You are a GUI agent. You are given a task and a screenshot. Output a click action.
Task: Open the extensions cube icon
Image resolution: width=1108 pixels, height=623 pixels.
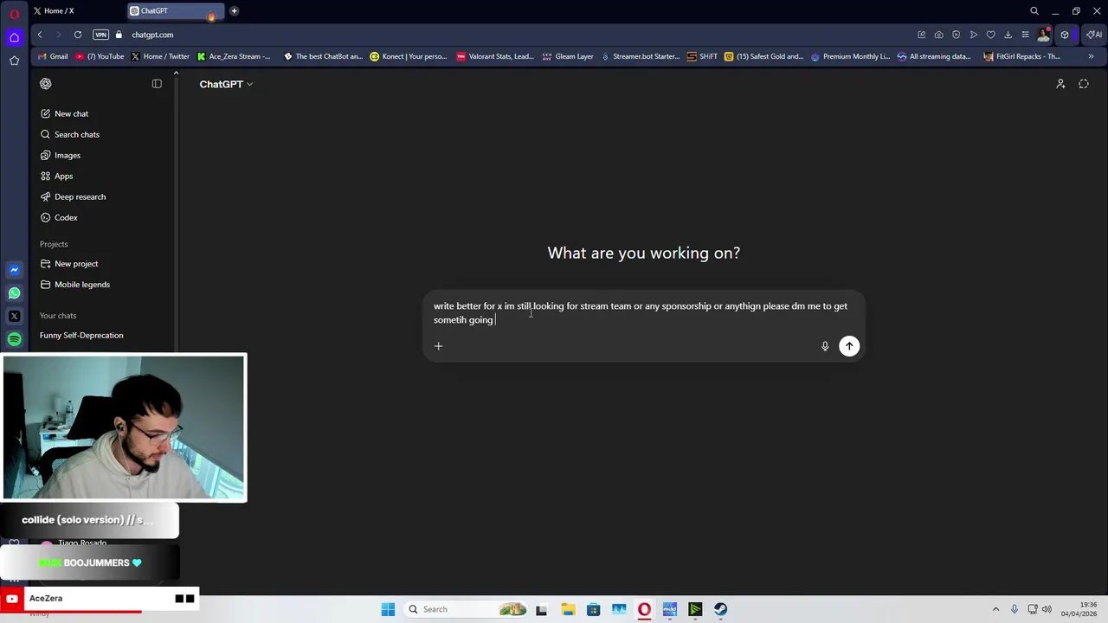[1065, 35]
